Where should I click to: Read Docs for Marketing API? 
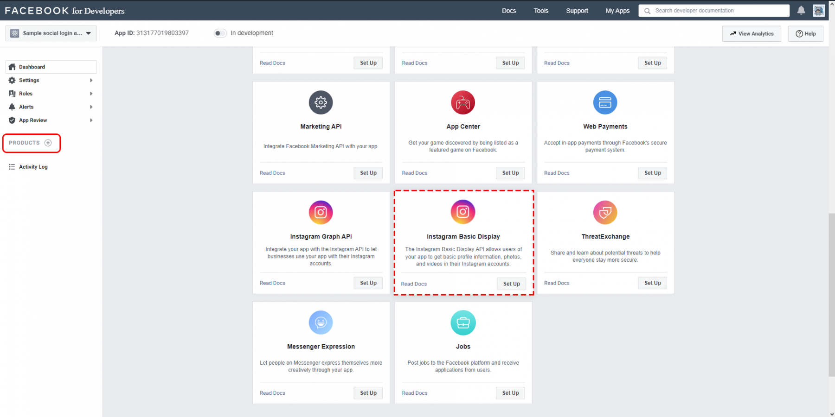[x=272, y=173]
